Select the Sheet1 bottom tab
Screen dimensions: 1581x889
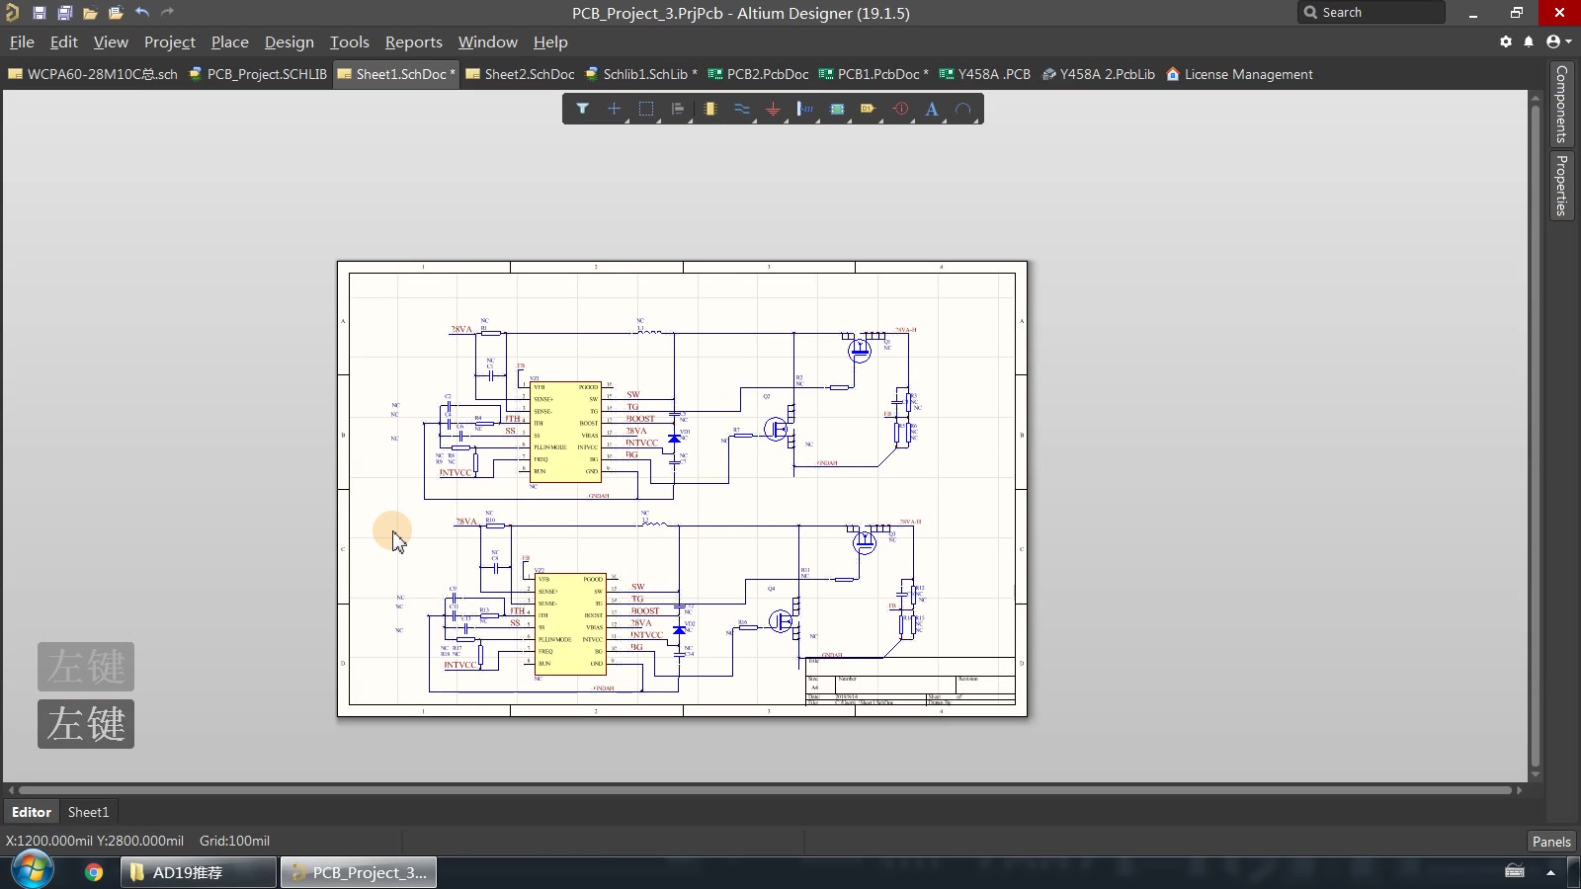pyautogui.click(x=88, y=812)
